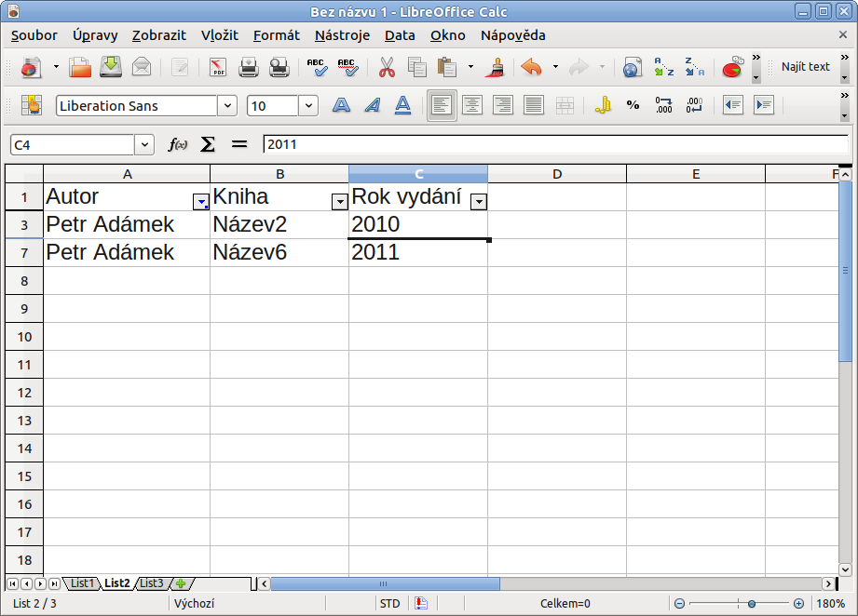Zoom in with the plus button
The height and width of the screenshot is (616, 858).
coord(798,603)
